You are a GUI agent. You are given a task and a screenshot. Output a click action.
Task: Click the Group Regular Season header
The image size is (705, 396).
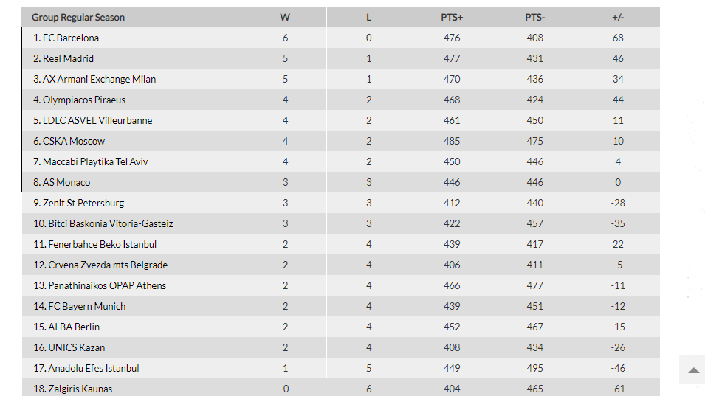coord(78,18)
